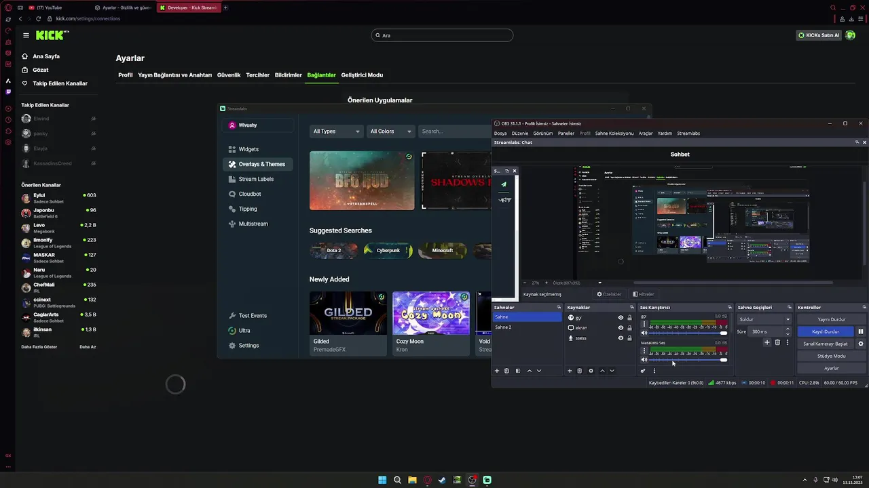Move the scene down with the Sahneler down arrow
Screen dimensions: 869x488
(x=539, y=371)
